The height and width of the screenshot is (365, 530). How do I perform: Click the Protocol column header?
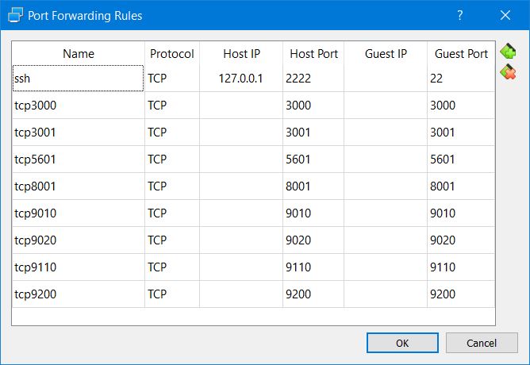(x=171, y=54)
